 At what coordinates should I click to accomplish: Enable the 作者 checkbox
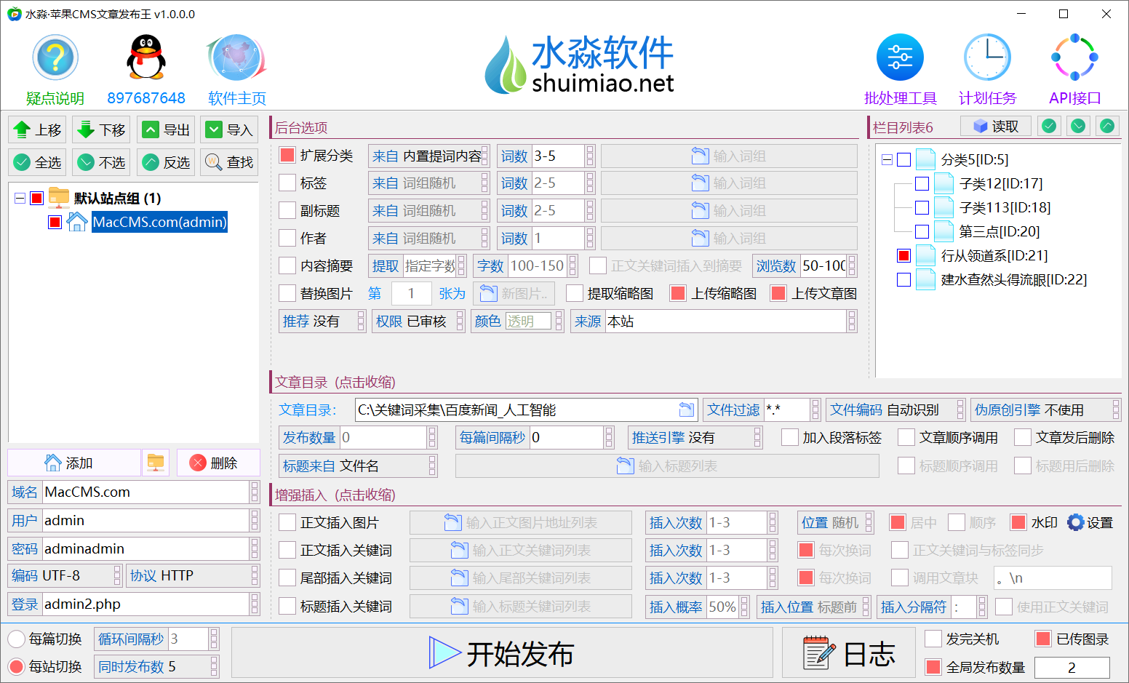[x=287, y=238]
